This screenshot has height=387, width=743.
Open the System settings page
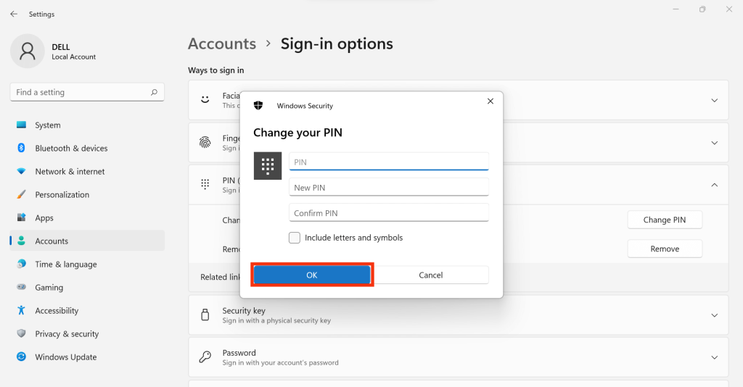click(87, 125)
